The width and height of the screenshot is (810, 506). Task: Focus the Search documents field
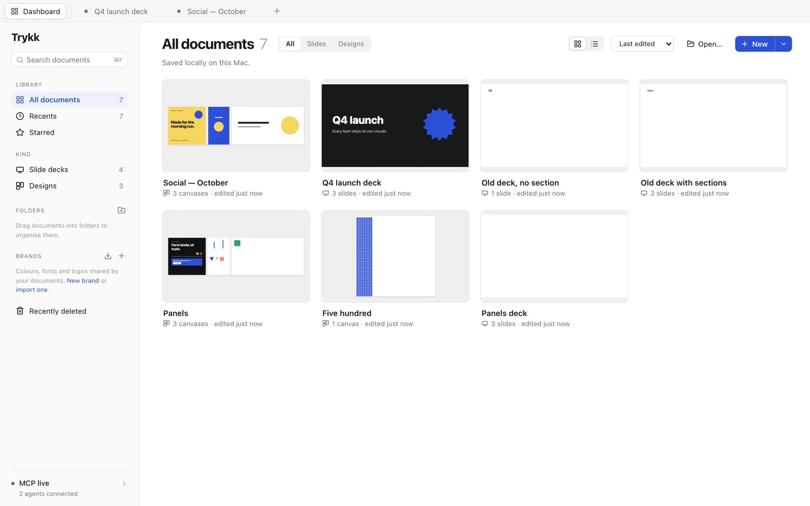coord(69,60)
